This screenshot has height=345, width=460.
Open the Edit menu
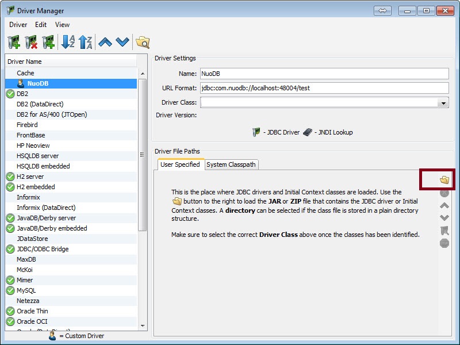pyautogui.click(x=41, y=25)
